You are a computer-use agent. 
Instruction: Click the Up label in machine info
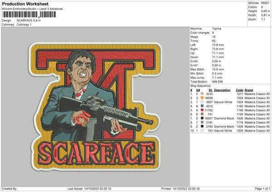point(193,53)
